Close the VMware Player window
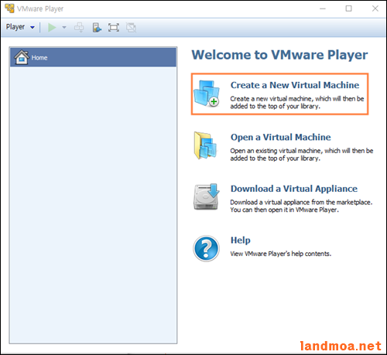The image size is (387, 355). pyautogui.click(x=375, y=9)
